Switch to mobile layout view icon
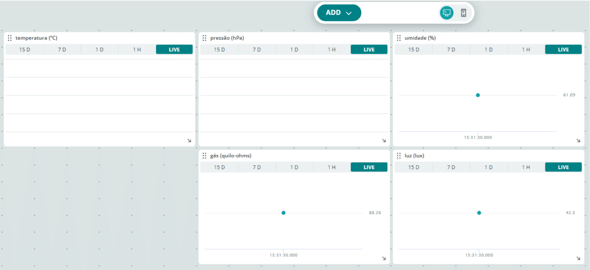 coord(464,13)
